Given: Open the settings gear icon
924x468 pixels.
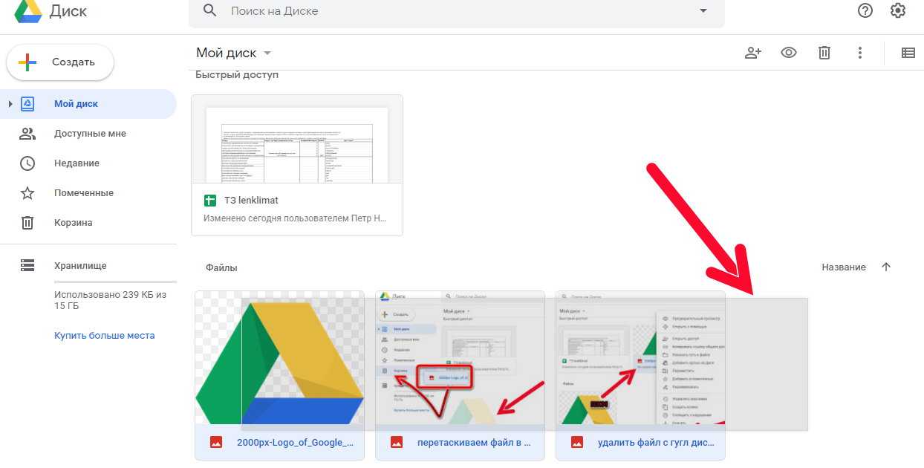Looking at the screenshot, I should [898, 10].
